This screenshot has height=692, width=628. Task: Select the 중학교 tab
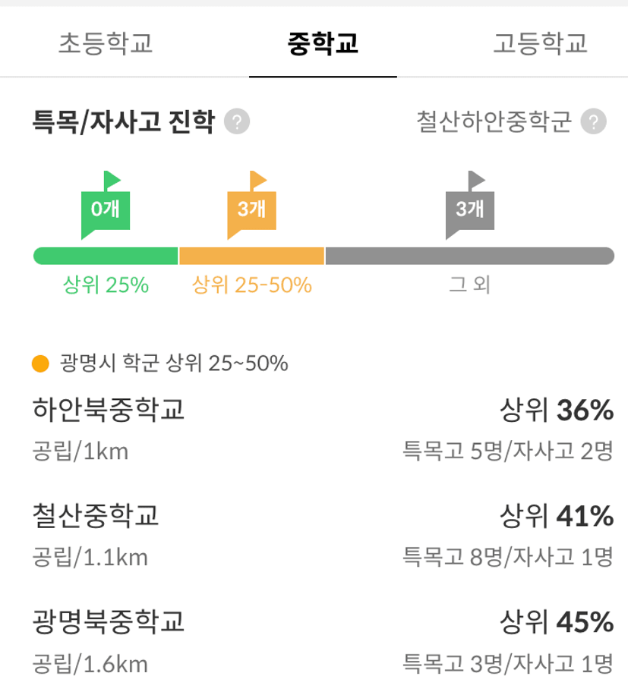[323, 43]
